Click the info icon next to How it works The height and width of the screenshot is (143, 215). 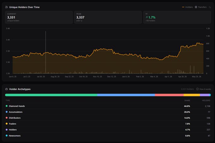(x=197, y=89)
